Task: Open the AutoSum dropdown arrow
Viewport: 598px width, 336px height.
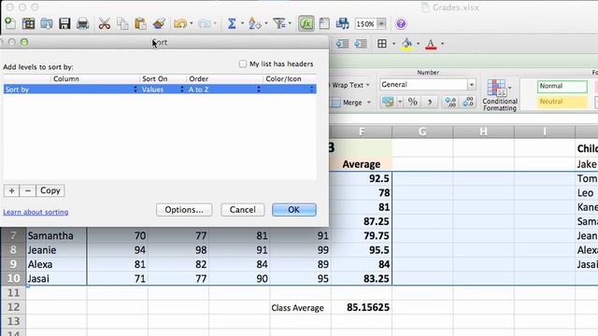Action: pyautogui.click(x=242, y=23)
